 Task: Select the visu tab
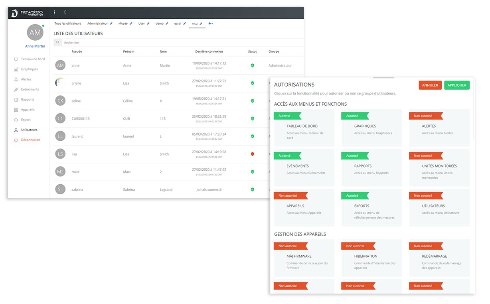195,24
